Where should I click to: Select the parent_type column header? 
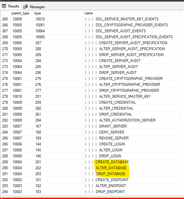[22, 13]
